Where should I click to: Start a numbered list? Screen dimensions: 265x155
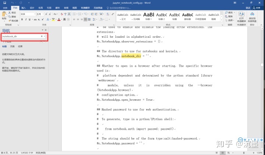tap(80, 14)
